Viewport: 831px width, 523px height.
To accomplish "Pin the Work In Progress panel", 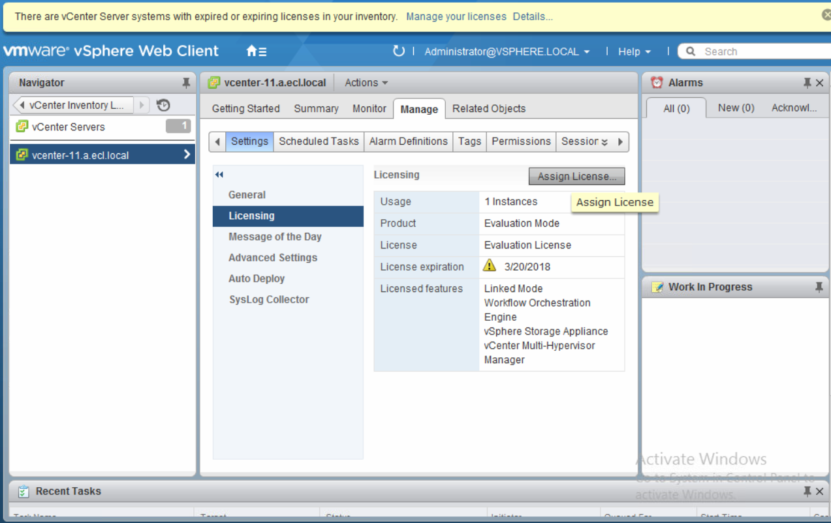I will 819,287.
